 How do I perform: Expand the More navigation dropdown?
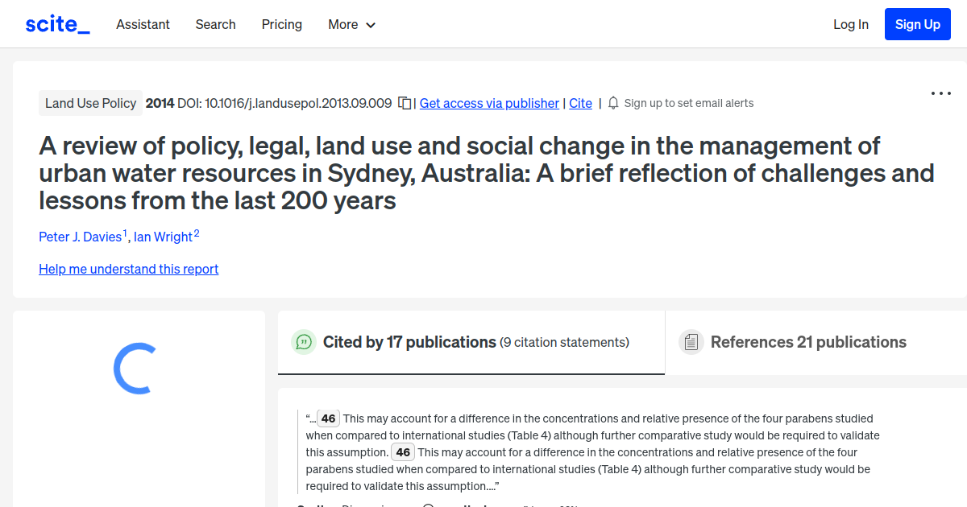click(351, 24)
